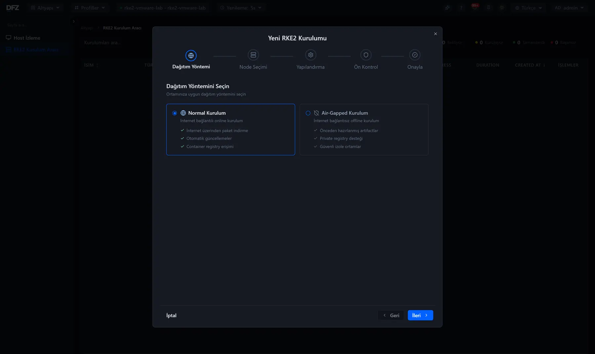
Task: Toggle theme with the sun icon
Action: point(502,8)
